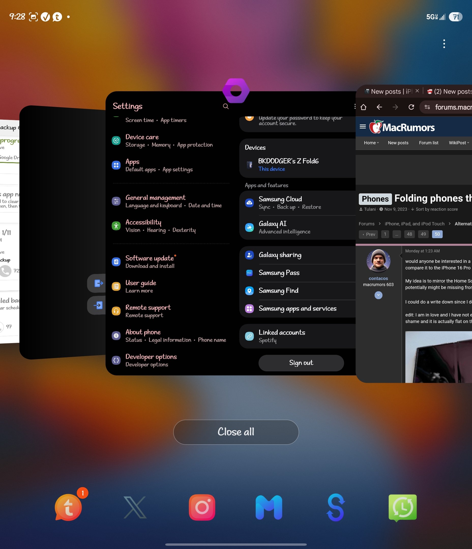Open Tapatalk app with notification badge
Viewport: 472px width, 549px height.
(68, 507)
